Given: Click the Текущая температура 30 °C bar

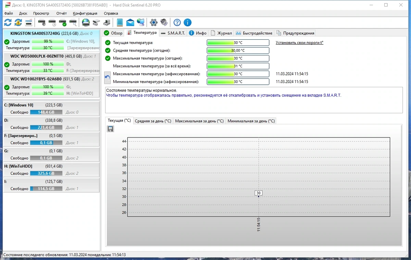Looking at the screenshot, I should click(238, 43).
